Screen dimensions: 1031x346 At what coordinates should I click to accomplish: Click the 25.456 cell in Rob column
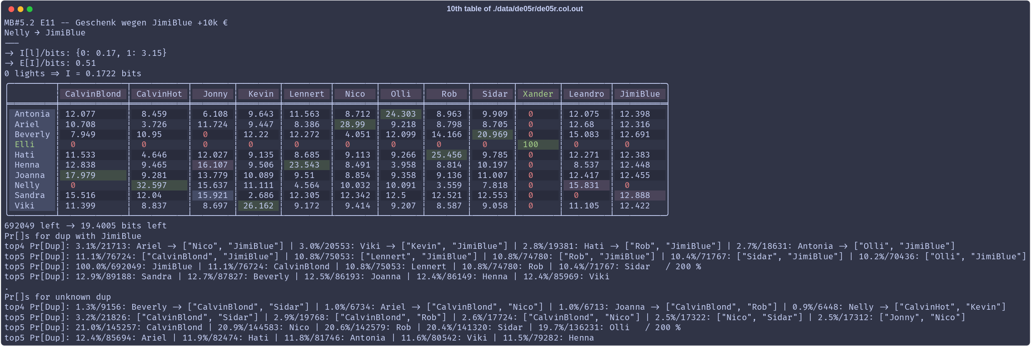point(446,155)
